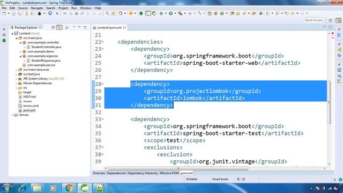
Task: Click the New Java Class toolbar icon
Action: tap(222, 13)
